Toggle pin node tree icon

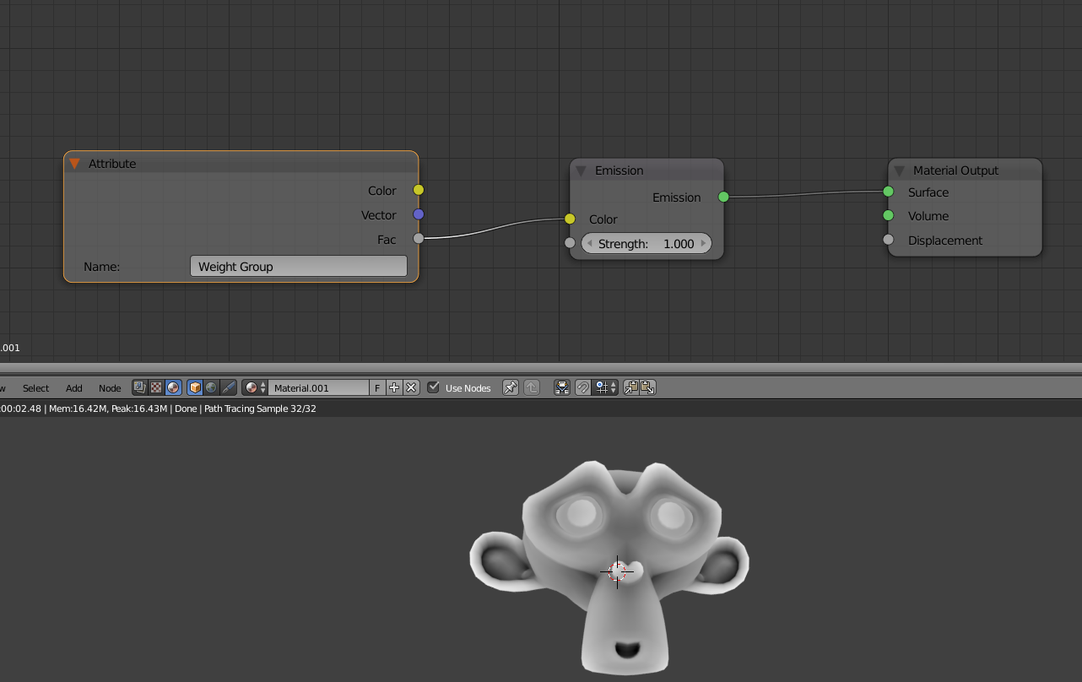coord(510,387)
